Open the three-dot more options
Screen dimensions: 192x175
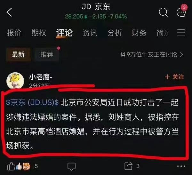pyautogui.click(x=181, y=166)
